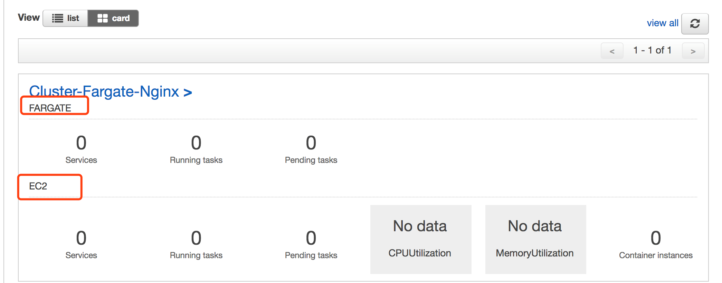Click Fargate Services count
Viewport: 722px width, 283px height.
click(81, 143)
